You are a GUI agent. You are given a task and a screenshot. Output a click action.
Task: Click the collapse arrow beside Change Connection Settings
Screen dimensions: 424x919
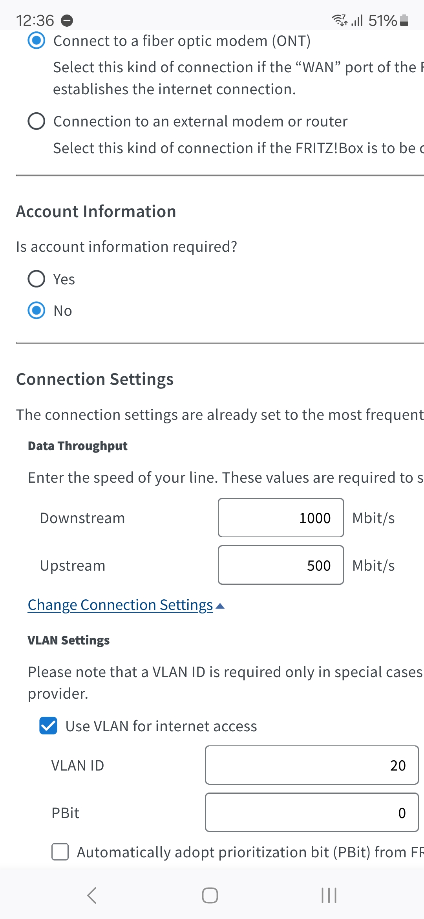[220, 606]
